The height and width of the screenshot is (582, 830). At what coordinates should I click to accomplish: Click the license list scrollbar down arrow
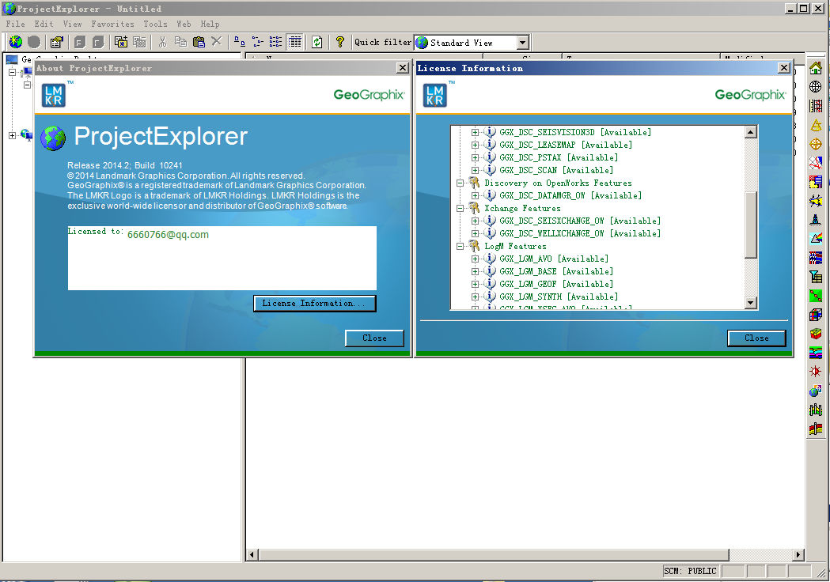pyautogui.click(x=751, y=303)
